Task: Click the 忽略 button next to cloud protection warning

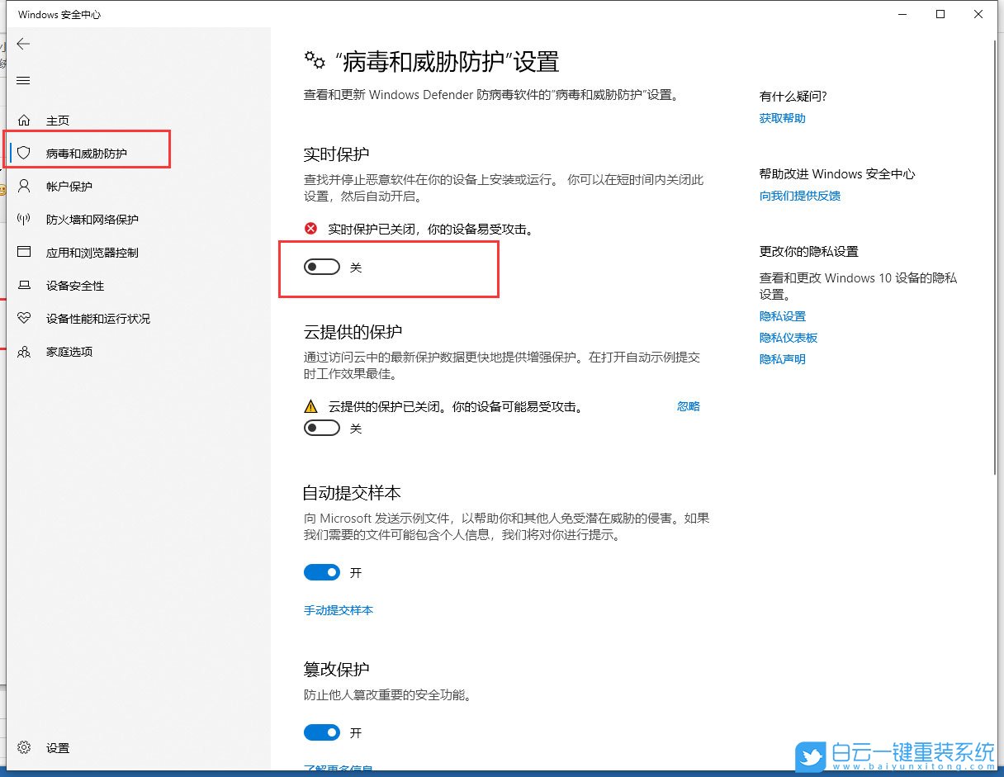Action: (688, 405)
